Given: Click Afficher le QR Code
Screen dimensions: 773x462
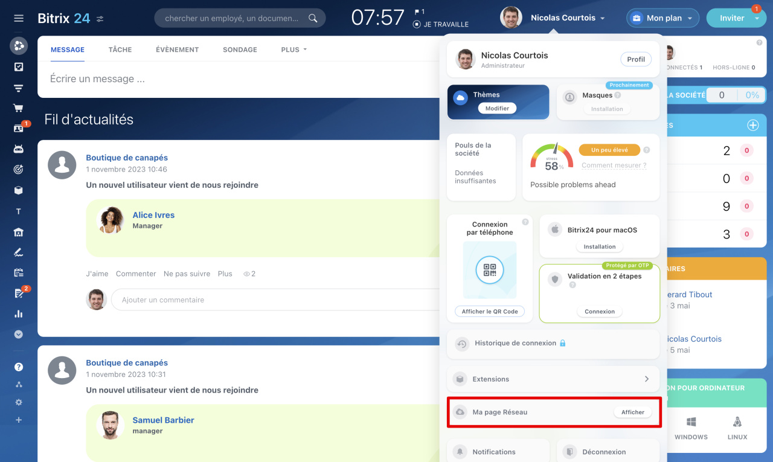Looking at the screenshot, I should (490, 312).
